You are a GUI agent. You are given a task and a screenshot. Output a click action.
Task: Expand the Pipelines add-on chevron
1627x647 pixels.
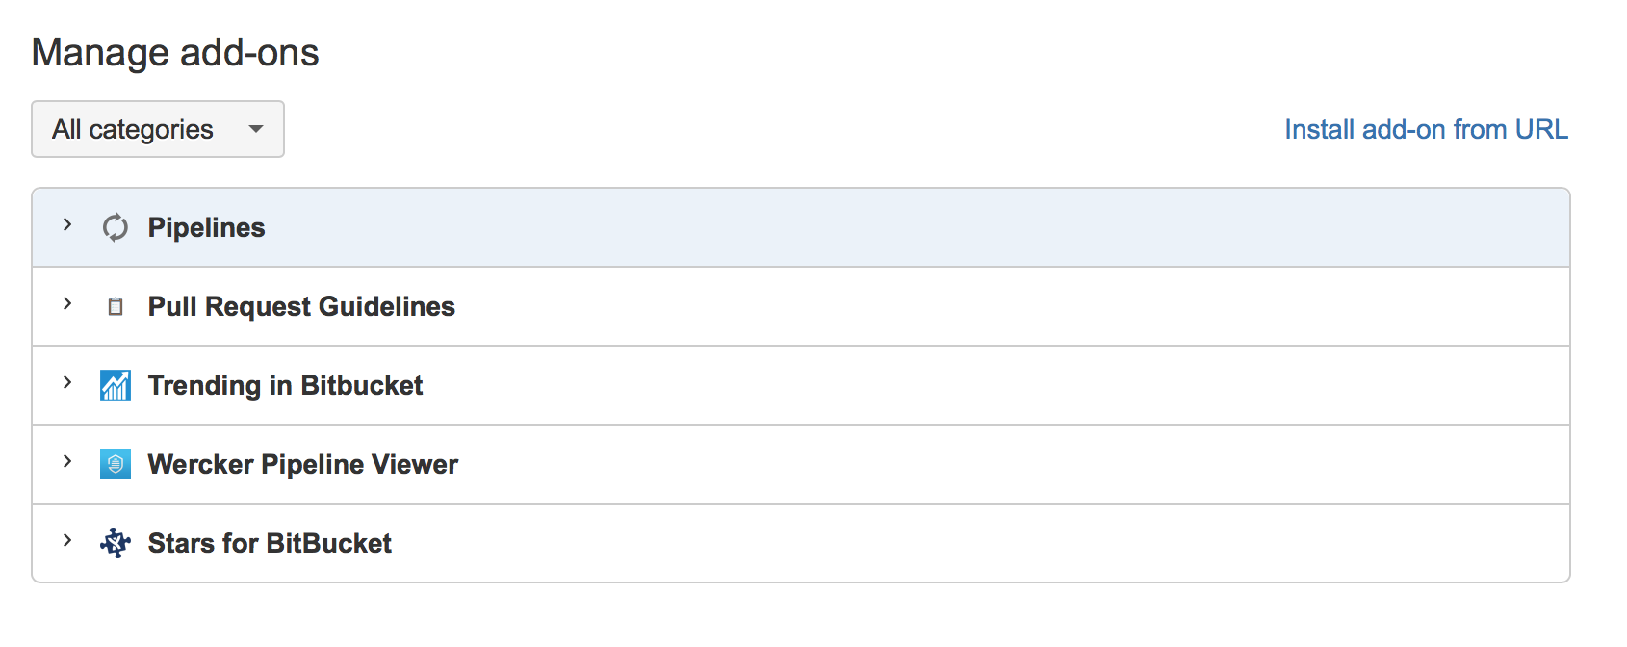coord(67,225)
